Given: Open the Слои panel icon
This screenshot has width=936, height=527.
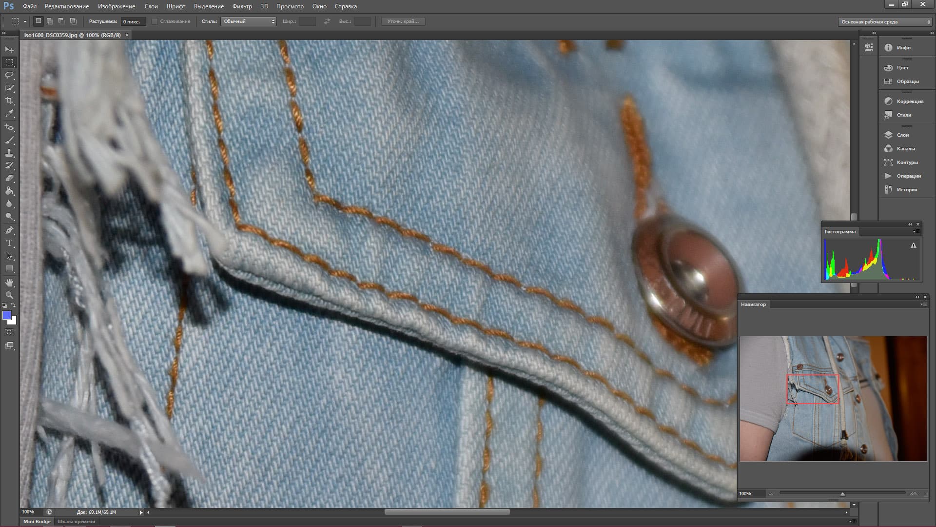Looking at the screenshot, I should [888, 135].
